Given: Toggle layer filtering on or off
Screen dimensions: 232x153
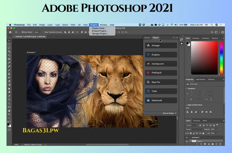Looking at the screenshot, I should [x=217, y=125].
